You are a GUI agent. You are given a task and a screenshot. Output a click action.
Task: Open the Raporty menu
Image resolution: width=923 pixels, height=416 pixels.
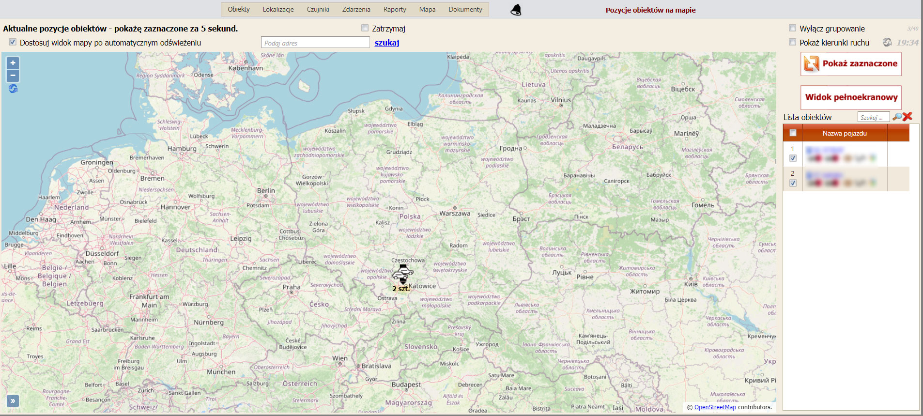click(395, 10)
